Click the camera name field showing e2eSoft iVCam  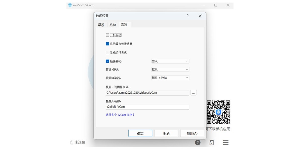(147, 106)
